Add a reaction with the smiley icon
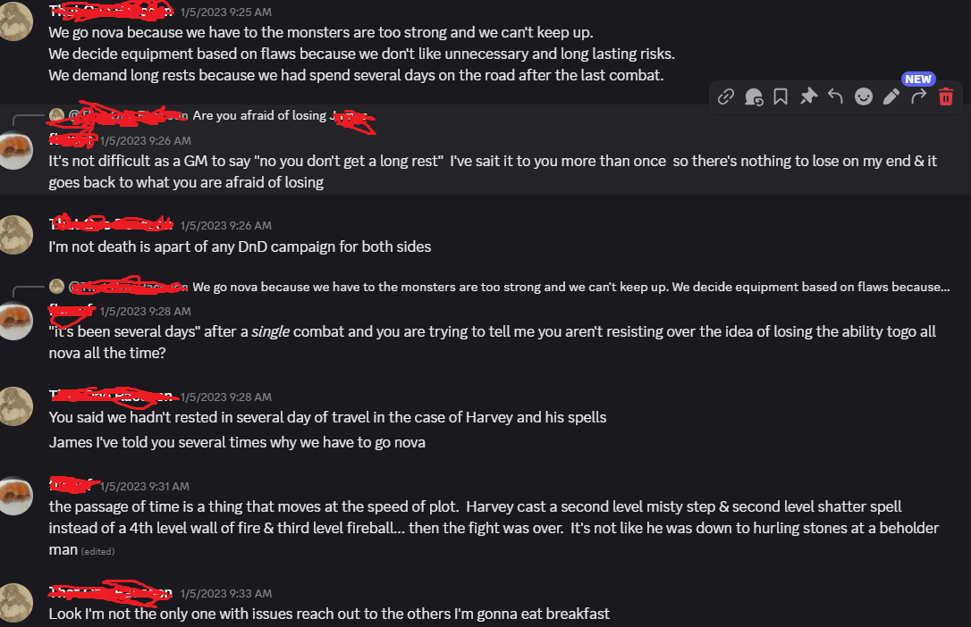This screenshot has height=627, width=971. coord(864,96)
